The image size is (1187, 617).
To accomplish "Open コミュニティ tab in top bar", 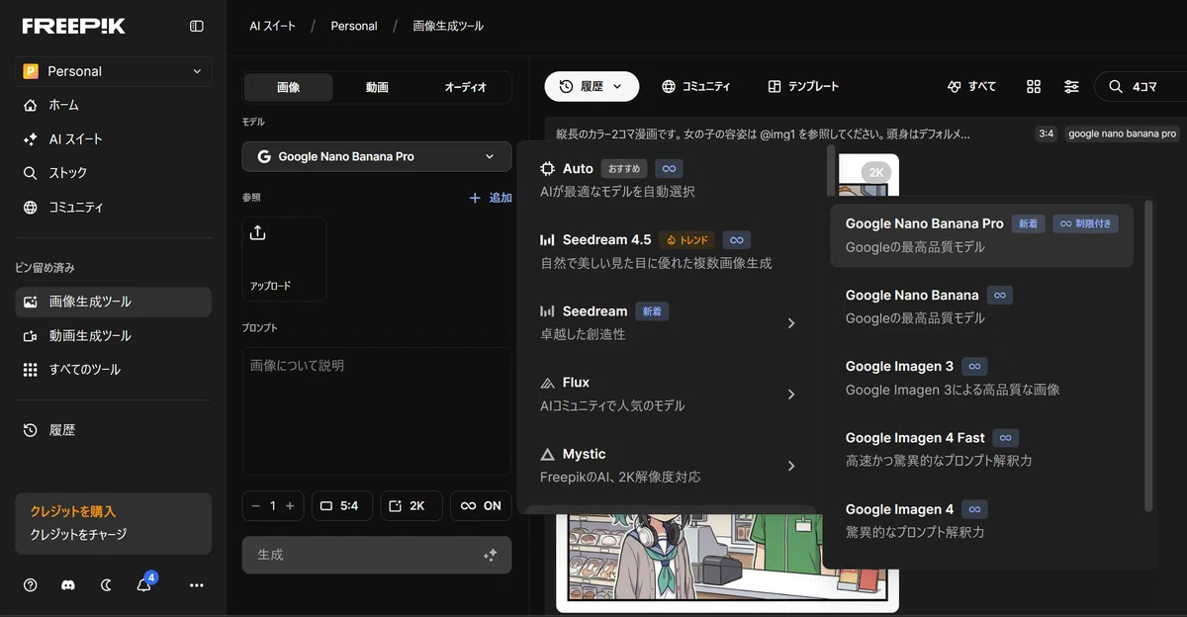I will [696, 86].
